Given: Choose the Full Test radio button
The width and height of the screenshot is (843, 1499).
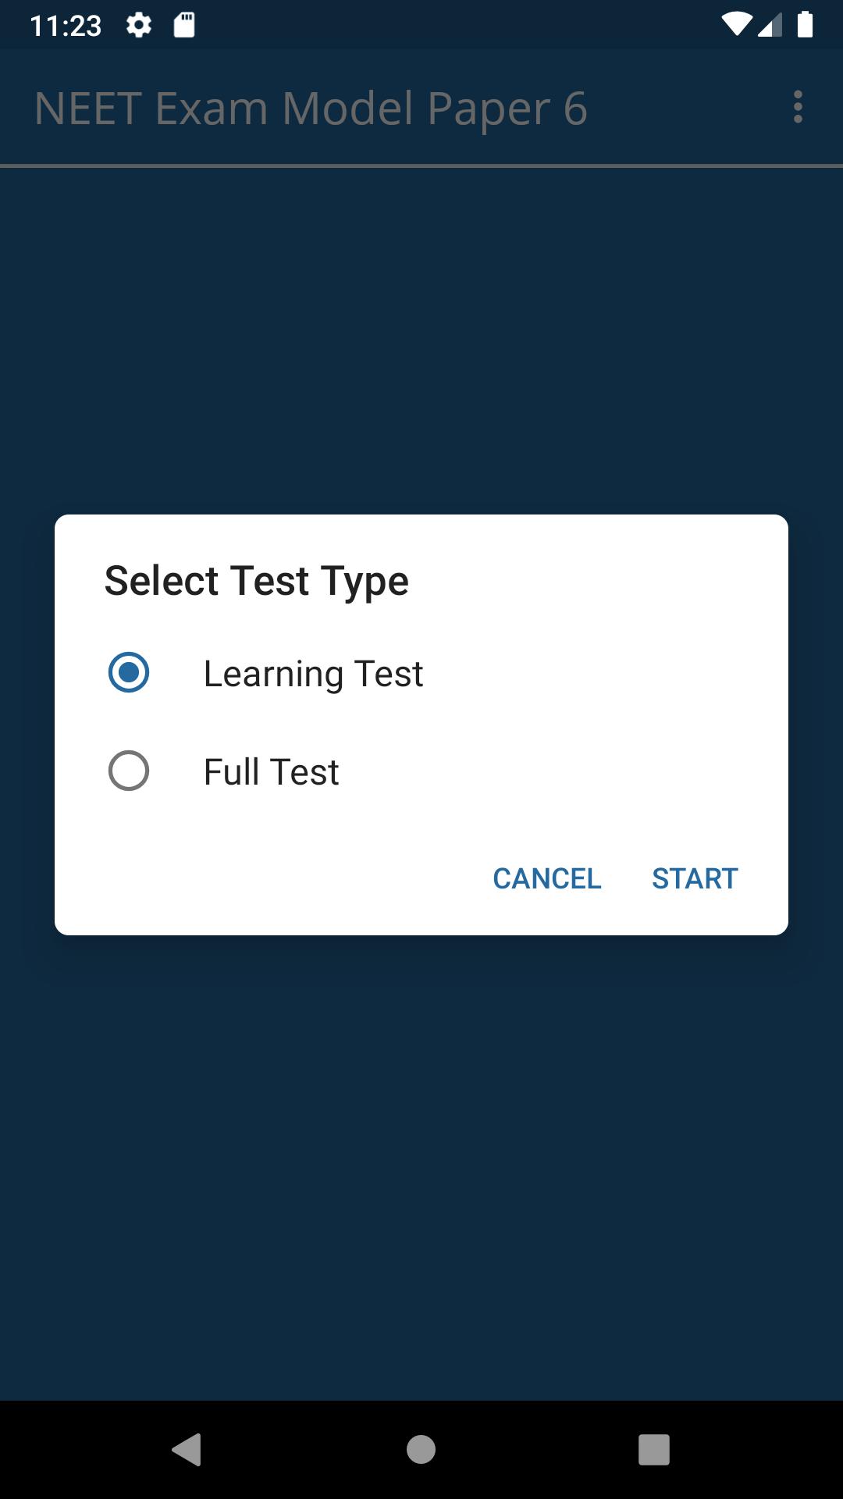Looking at the screenshot, I should 129,771.
